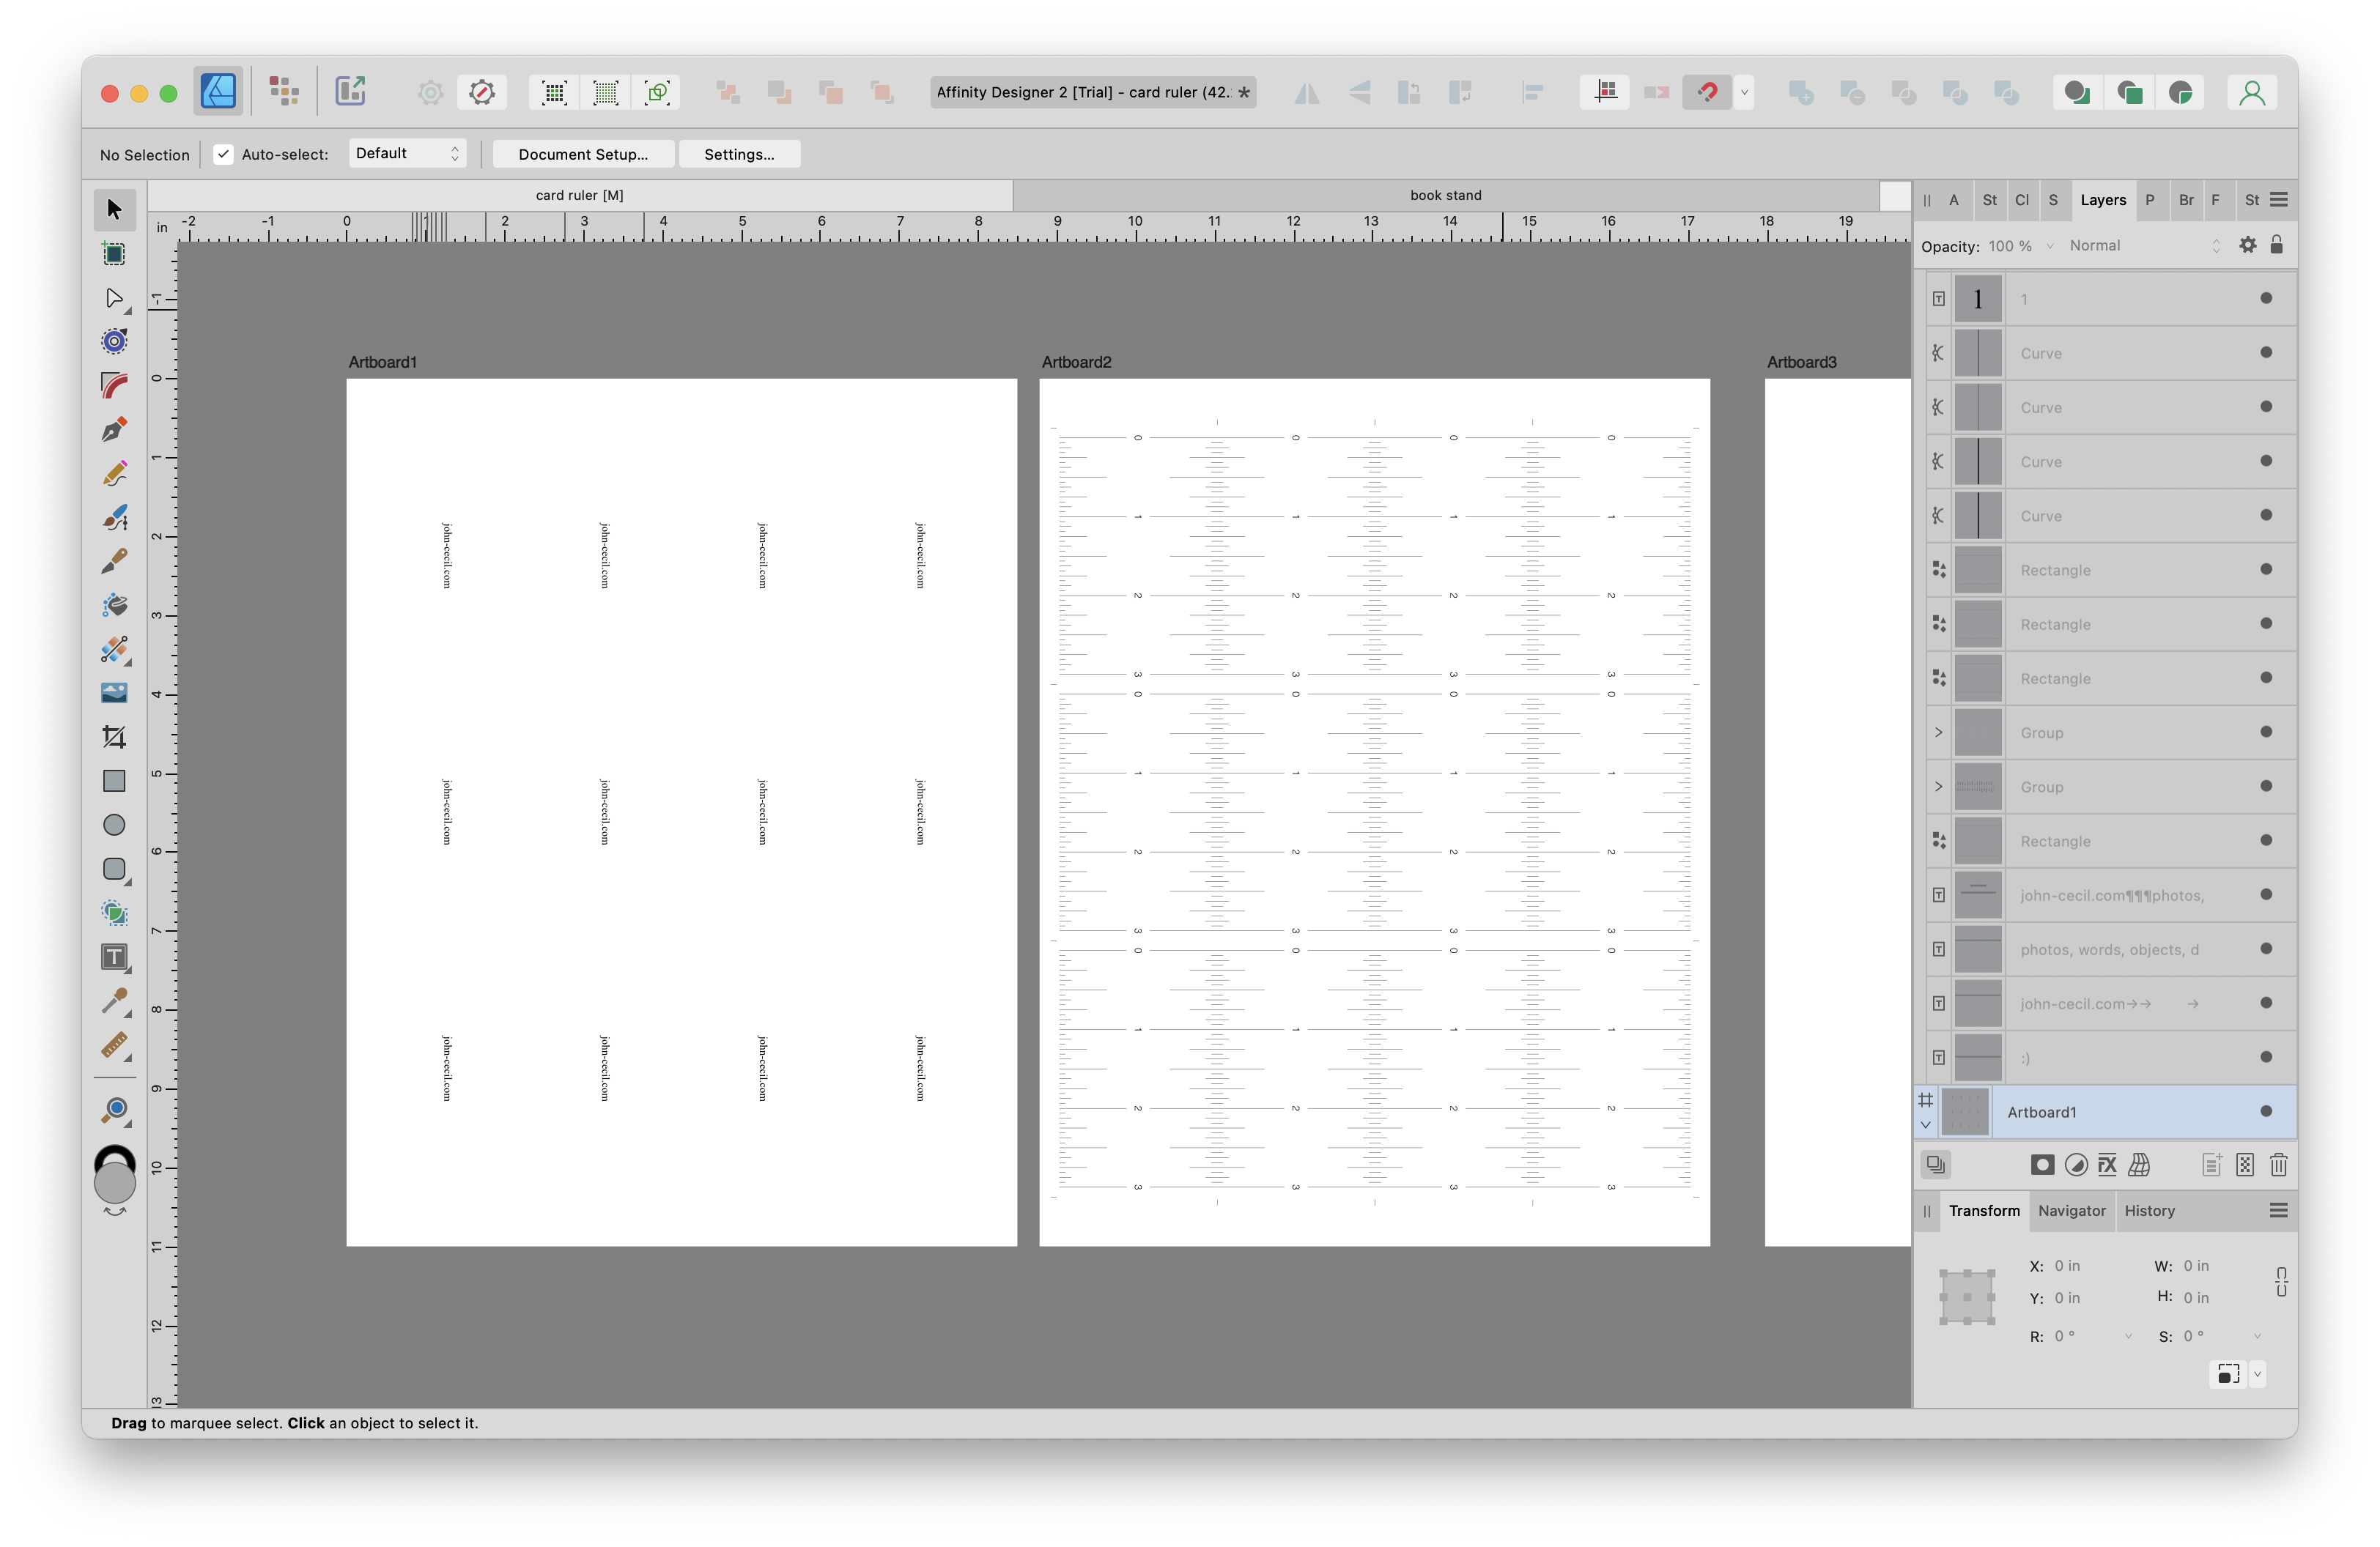Select the Pen tool
Image resolution: width=2380 pixels, height=1547 pixels.
(x=114, y=430)
